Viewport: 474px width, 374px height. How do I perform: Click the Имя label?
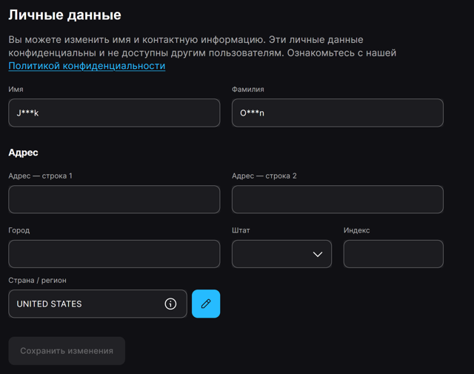point(16,90)
